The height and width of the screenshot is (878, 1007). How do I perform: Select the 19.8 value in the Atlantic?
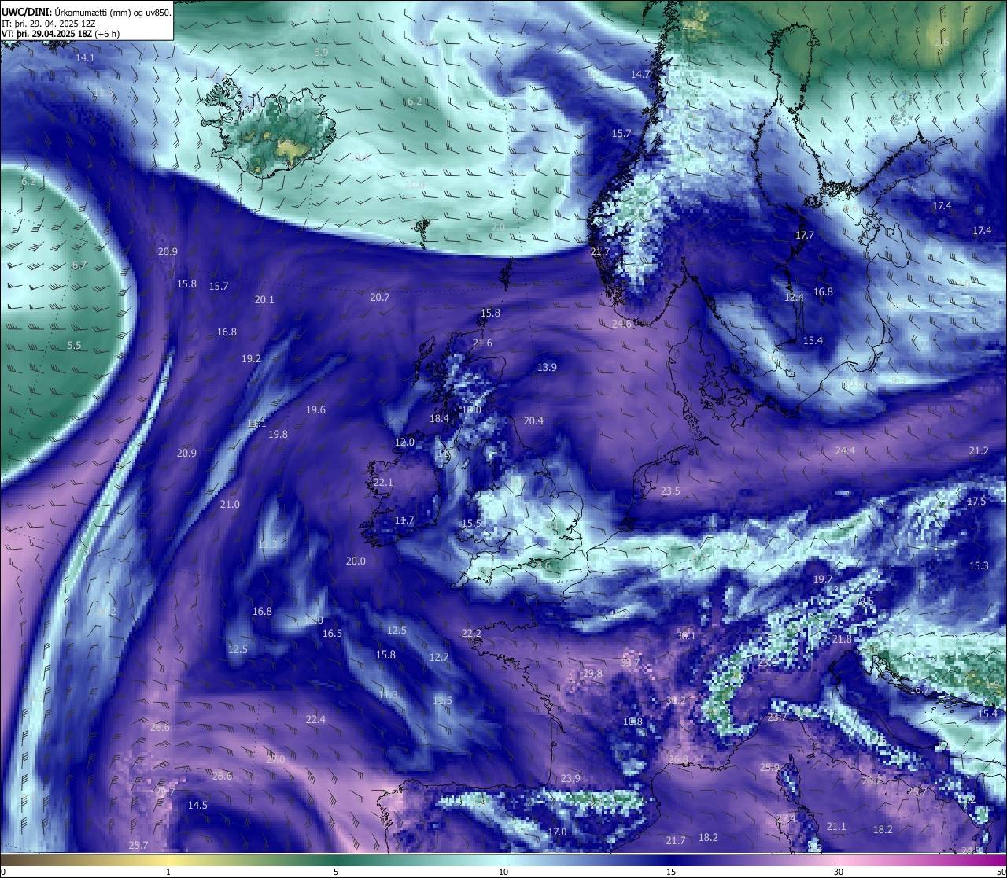278,434
